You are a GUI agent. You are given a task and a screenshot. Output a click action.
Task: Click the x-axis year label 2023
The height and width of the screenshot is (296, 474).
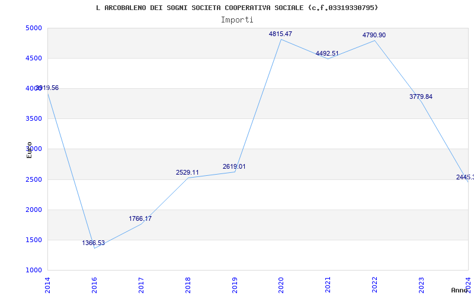click(x=422, y=285)
